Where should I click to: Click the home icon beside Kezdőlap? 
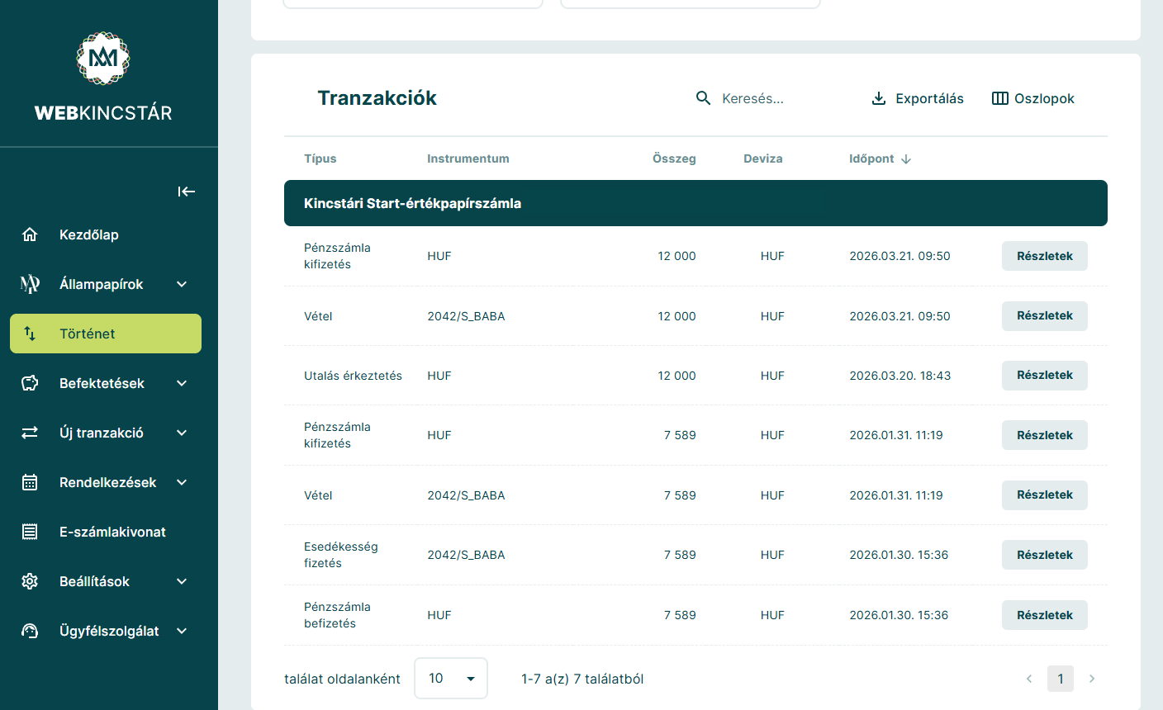click(x=30, y=234)
